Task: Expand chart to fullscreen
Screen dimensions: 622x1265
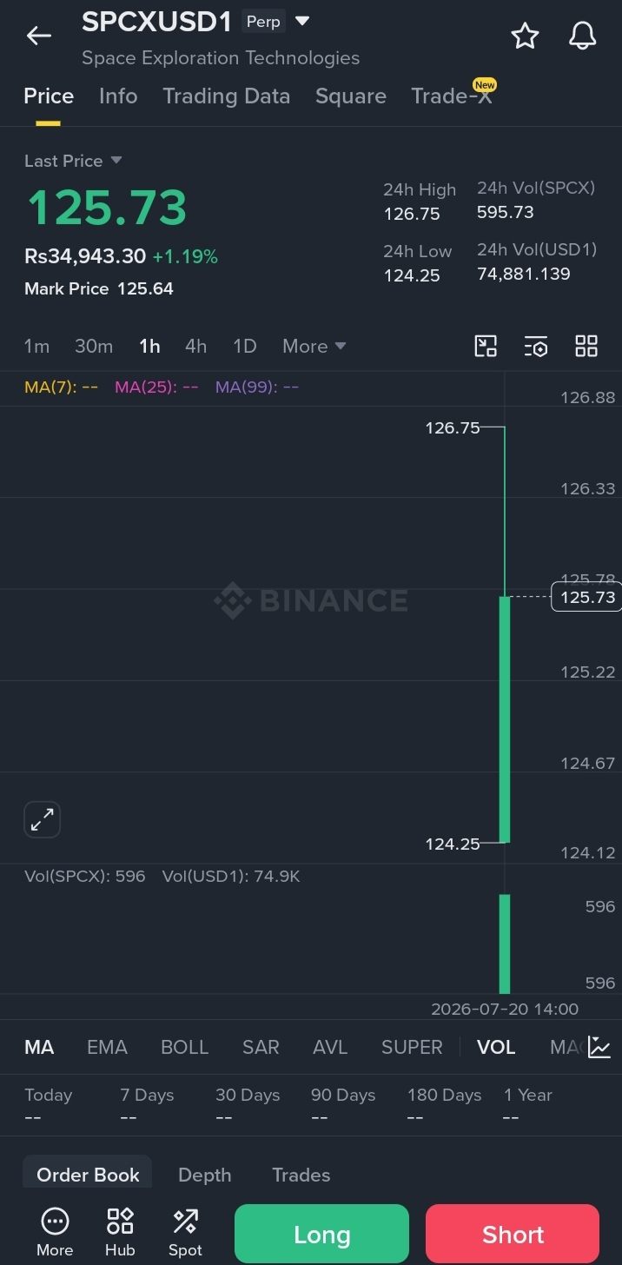Action: pos(42,819)
